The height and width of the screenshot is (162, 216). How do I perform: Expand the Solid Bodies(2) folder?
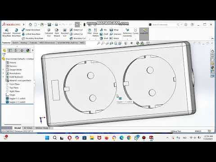(3, 77)
